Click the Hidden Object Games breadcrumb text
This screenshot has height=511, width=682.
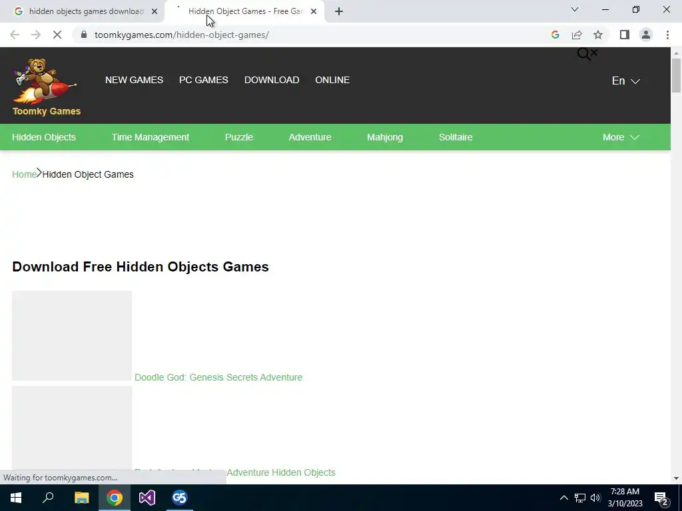click(x=88, y=174)
